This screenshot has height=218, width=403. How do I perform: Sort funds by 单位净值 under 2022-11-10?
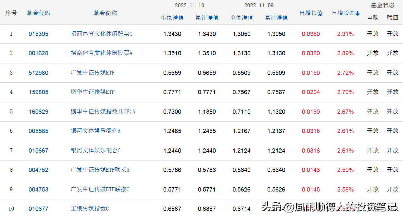[172, 18]
